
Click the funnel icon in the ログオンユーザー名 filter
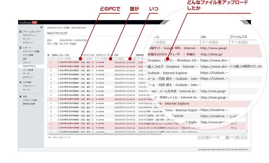coord(98,59)
